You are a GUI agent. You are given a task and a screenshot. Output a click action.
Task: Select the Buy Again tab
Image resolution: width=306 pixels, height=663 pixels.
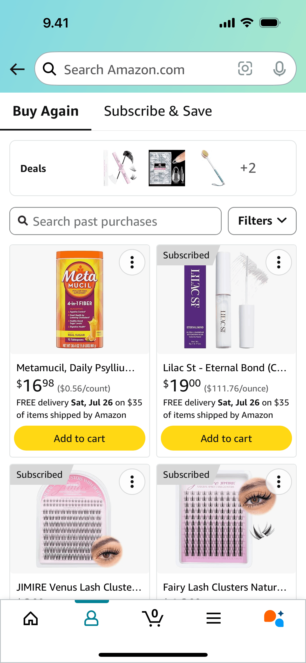(x=46, y=111)
